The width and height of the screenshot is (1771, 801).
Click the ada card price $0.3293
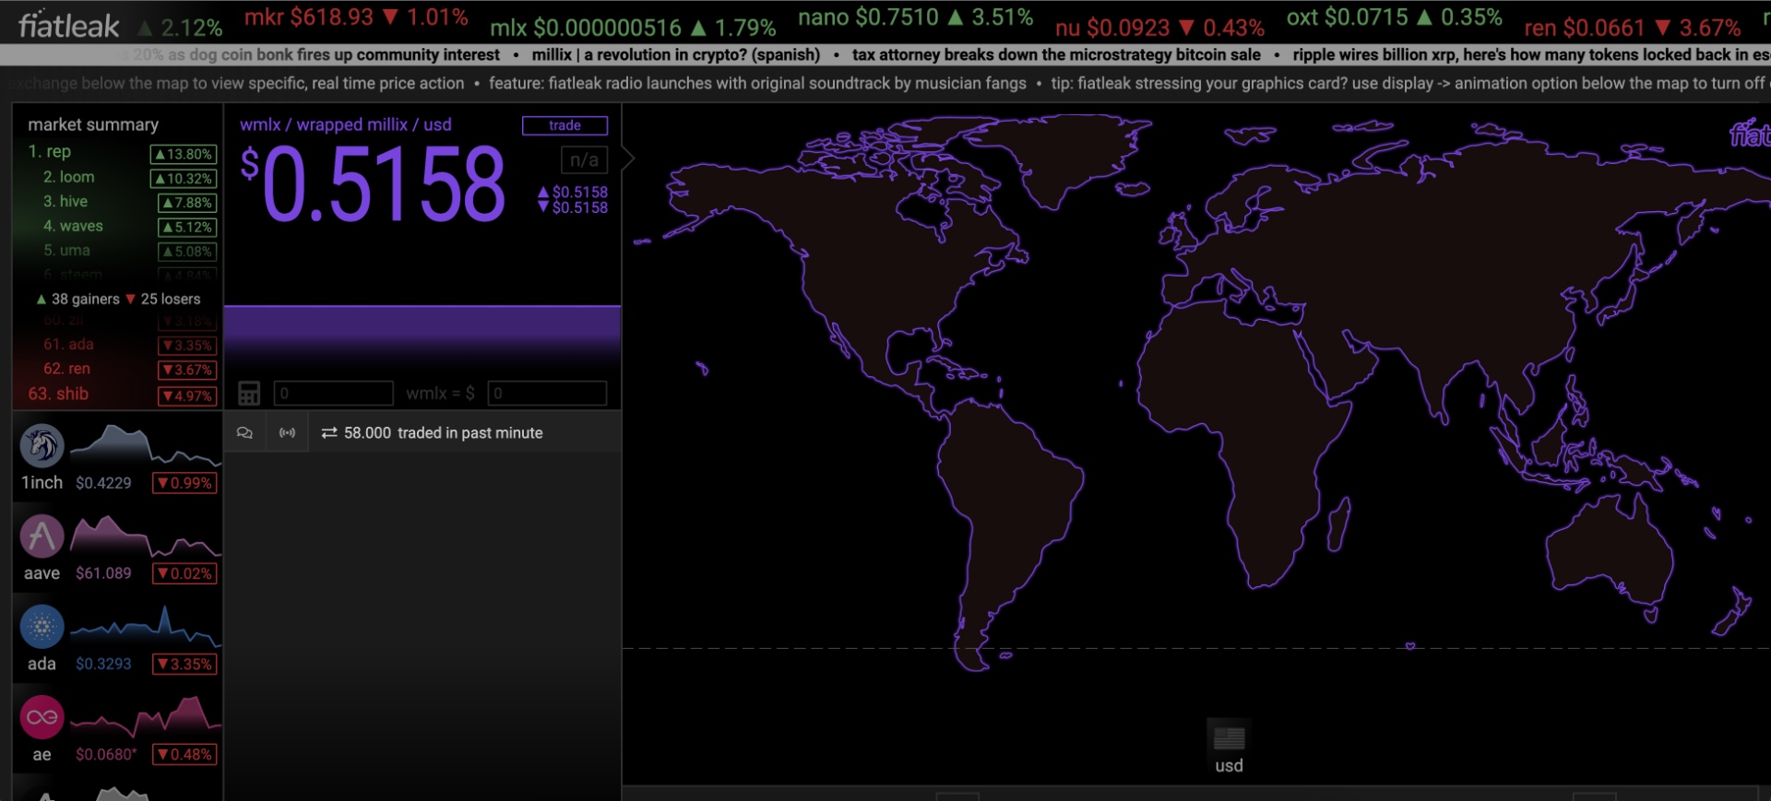pos(103,664)
